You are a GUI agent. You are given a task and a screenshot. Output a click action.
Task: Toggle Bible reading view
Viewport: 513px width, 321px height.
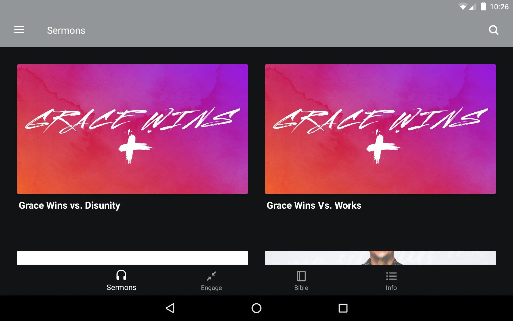click(301, 280)
